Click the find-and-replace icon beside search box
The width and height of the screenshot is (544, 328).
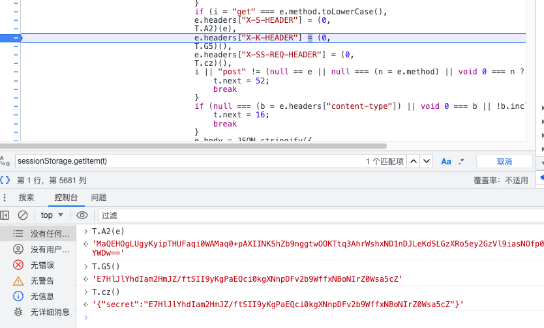pyautogui.click(x=5, y=161)
